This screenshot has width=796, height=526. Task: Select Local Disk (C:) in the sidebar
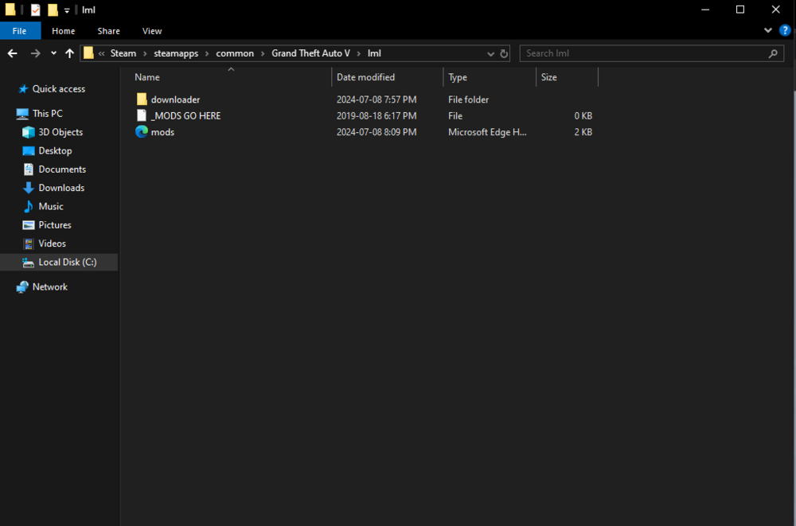61,262
